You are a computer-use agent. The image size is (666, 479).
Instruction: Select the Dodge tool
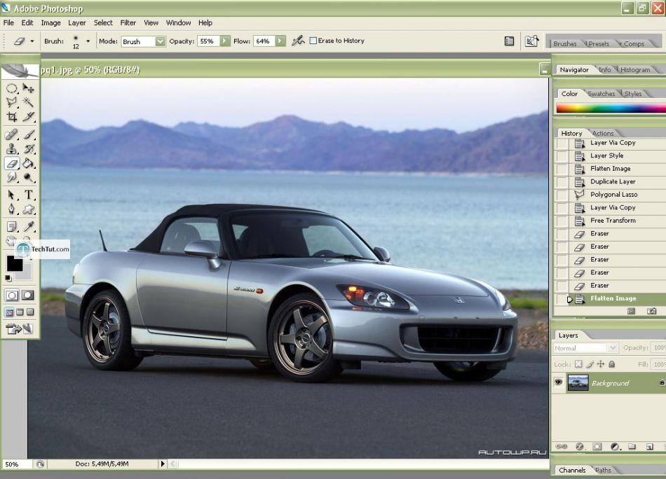click(29, 177)
